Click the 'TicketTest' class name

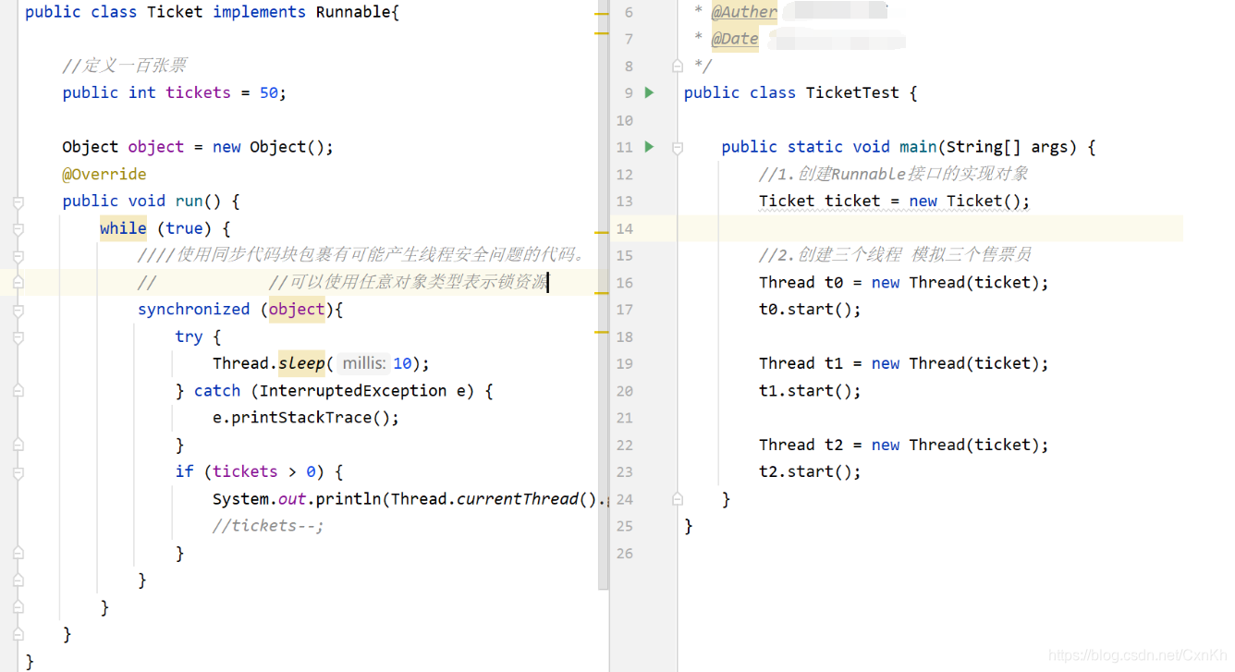[852, 92]
